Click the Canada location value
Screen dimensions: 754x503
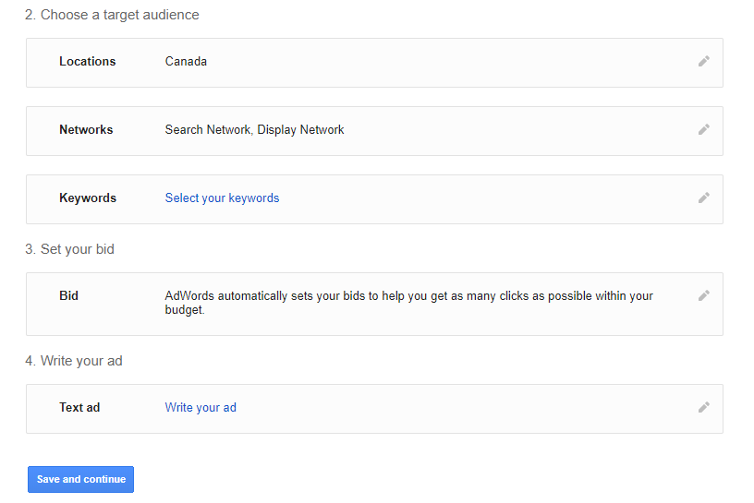click(x=186, y=62)
